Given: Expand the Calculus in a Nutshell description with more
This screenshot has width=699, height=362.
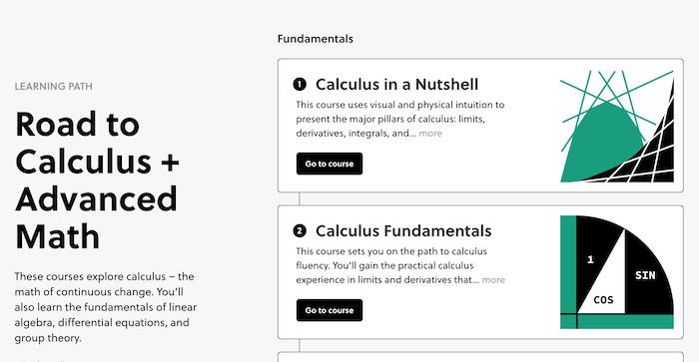Looking at the screenshot, I should tap(430, 134).
